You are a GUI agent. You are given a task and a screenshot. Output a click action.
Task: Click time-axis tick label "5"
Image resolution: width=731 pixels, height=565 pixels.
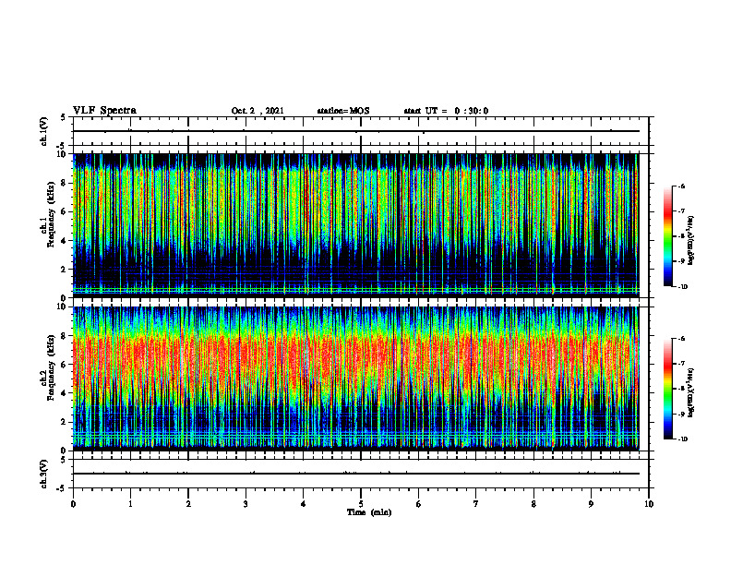[361, 504]
